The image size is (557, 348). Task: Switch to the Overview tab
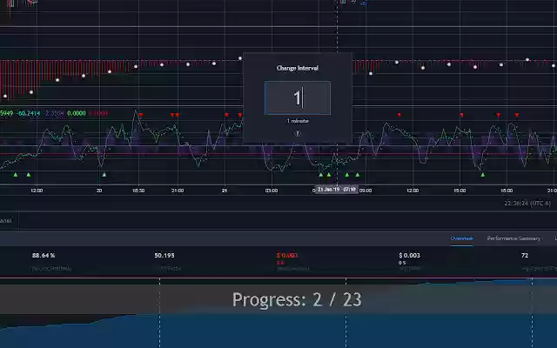tap(461, 238)
